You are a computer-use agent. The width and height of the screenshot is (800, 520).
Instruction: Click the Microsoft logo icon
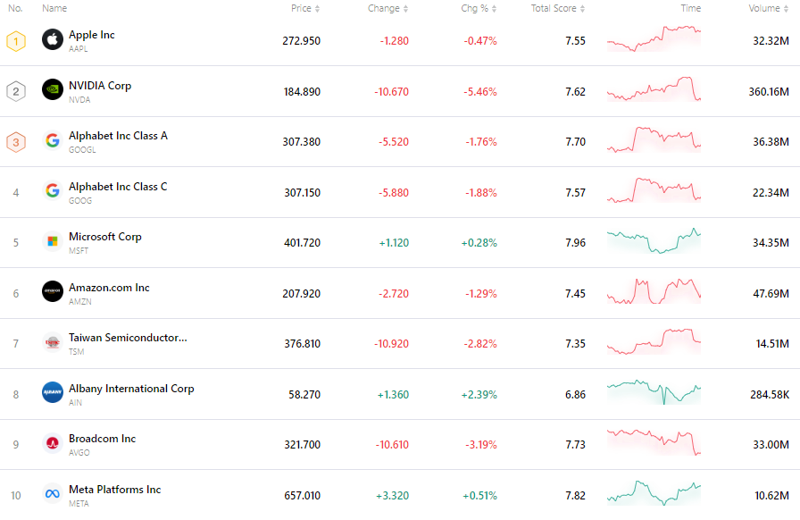pyautogui.click(x=51, y=242)
